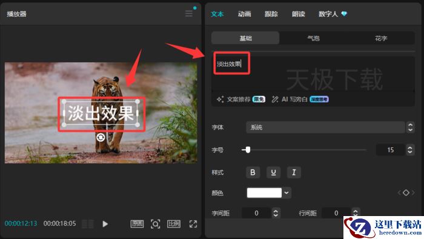424x239 pixels.
Task: Click the current timecode 00:00:12:13
Action: (21, 223)
